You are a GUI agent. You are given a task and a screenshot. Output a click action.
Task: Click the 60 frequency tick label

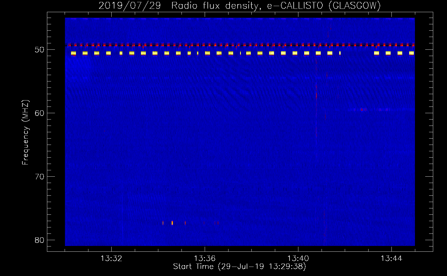(x=40, y=113)
